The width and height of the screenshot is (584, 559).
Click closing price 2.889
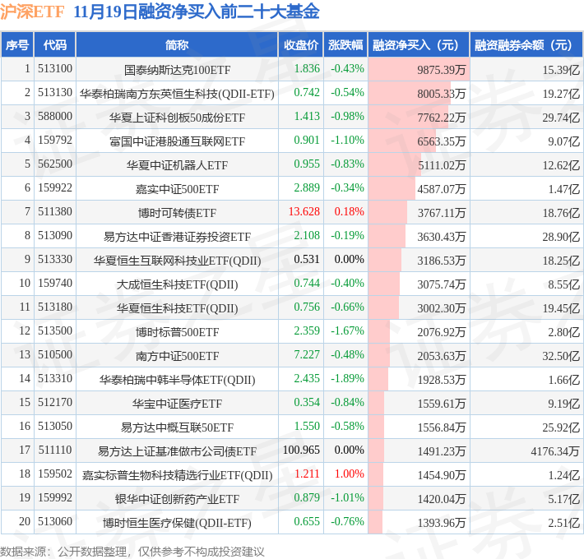(x=307, y=188)
